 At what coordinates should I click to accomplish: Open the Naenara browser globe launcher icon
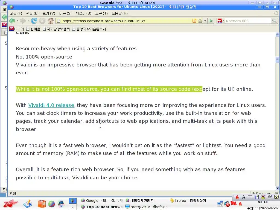tap(51, 204)
